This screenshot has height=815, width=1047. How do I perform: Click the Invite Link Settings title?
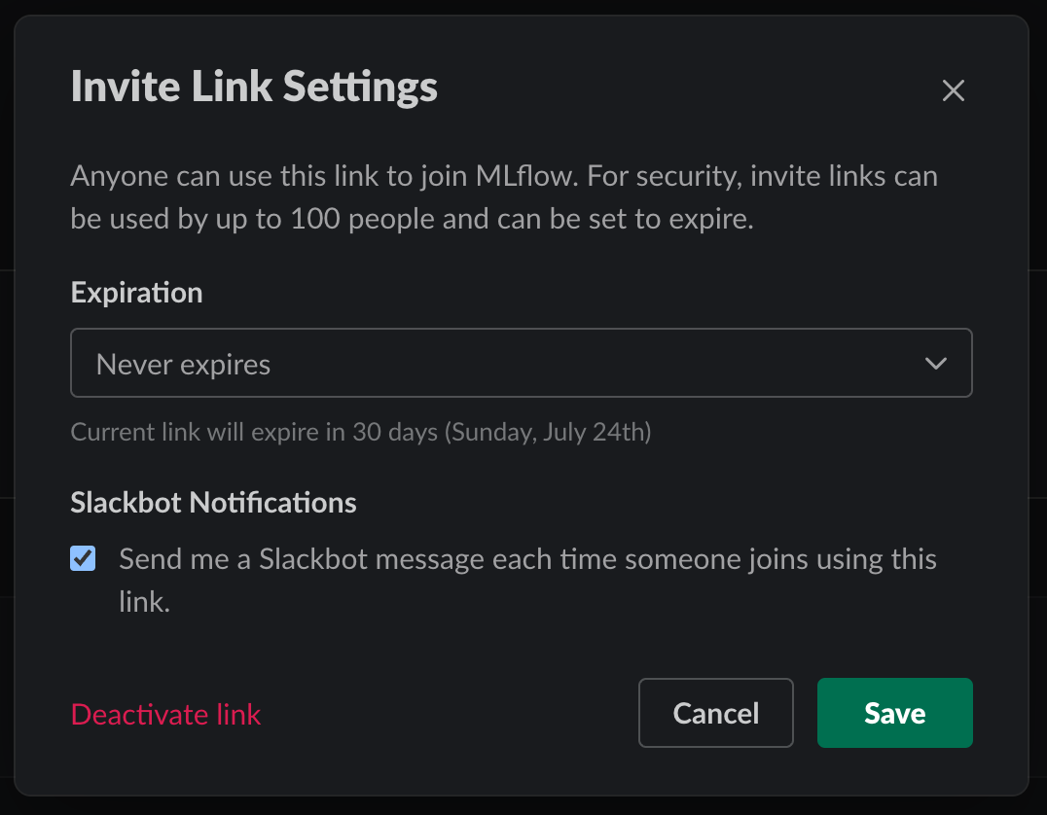coord(254,87)
